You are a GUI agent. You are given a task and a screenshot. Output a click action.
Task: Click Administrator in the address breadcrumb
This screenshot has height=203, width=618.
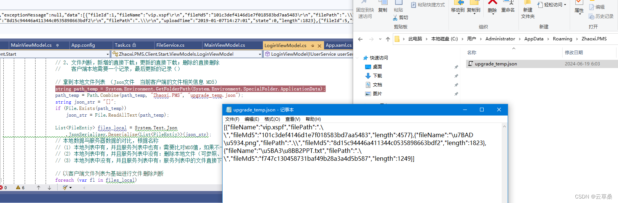tap(500, 39)
